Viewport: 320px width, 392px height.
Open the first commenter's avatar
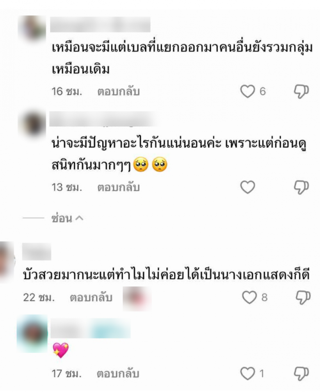(x=33, y=28)
